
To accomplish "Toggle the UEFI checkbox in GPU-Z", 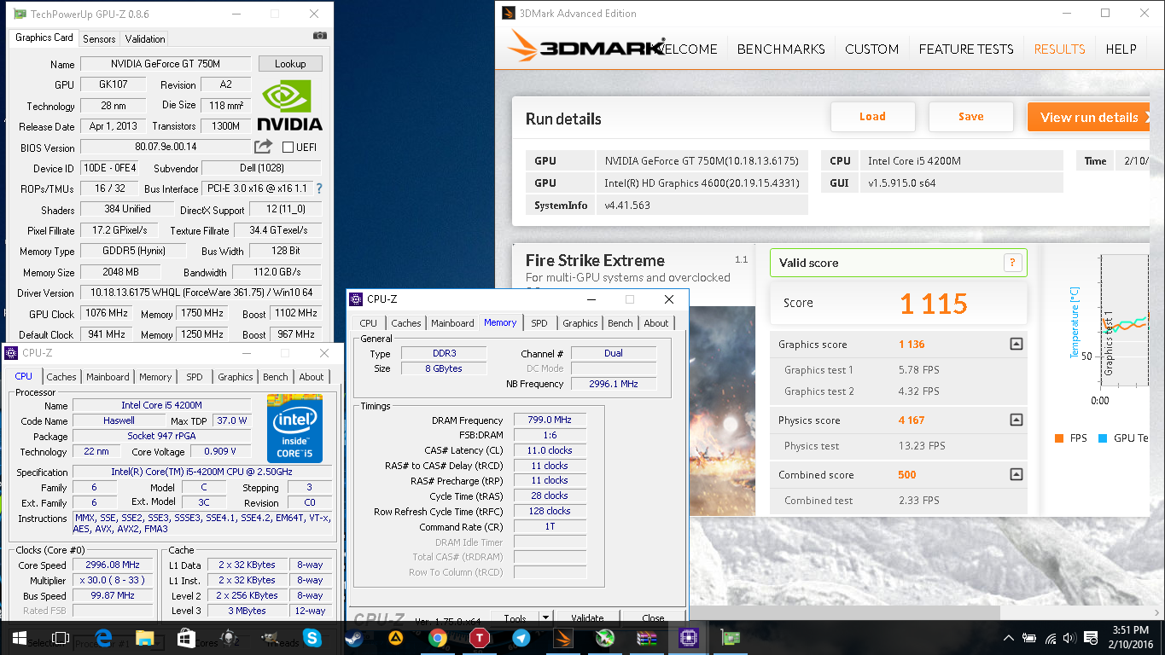I will [x=288, y=148].
